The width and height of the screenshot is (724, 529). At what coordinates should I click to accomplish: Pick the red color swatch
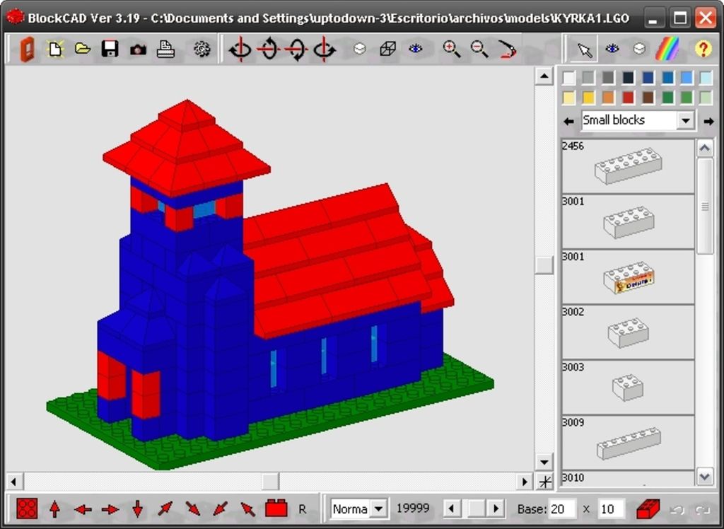click(628, 98)
